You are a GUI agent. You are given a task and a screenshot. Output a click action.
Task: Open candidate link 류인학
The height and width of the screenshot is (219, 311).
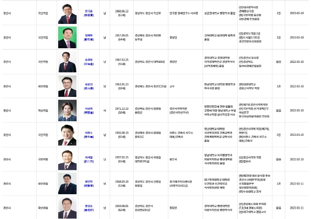click(89, 184)
